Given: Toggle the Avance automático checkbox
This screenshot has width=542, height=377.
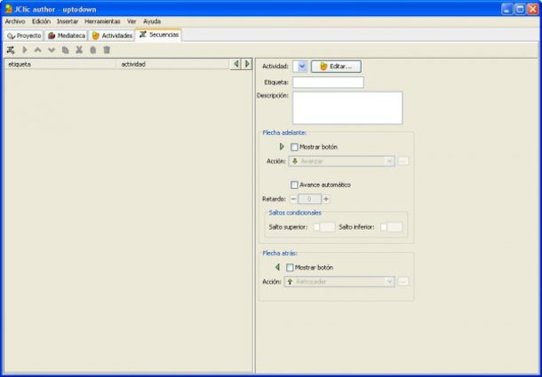Looking at the screenshot, I should point(294,185).
